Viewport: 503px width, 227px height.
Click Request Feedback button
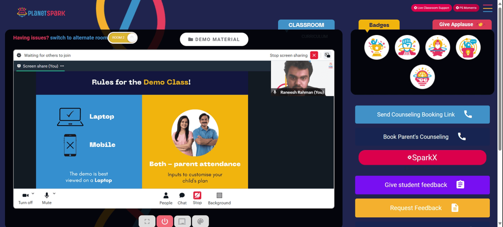(x=422, y=208)
